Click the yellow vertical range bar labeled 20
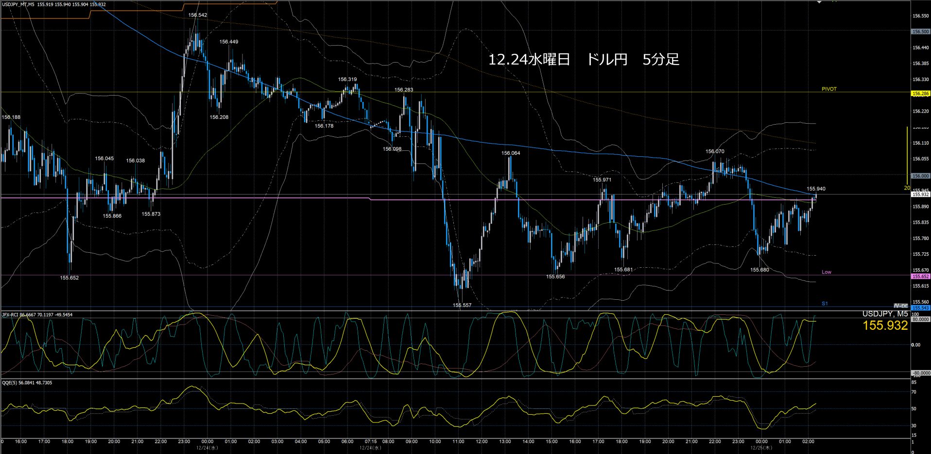Image resolution: width=931 pixels, height=454 pixels. [907, 156]
